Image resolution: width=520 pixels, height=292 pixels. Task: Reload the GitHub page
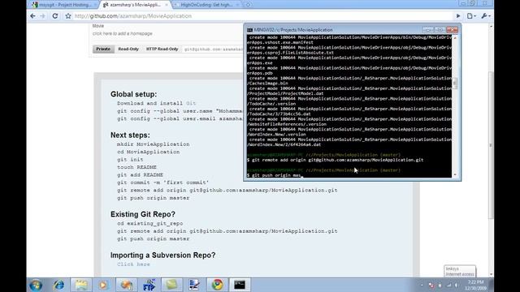click(55, 16)
